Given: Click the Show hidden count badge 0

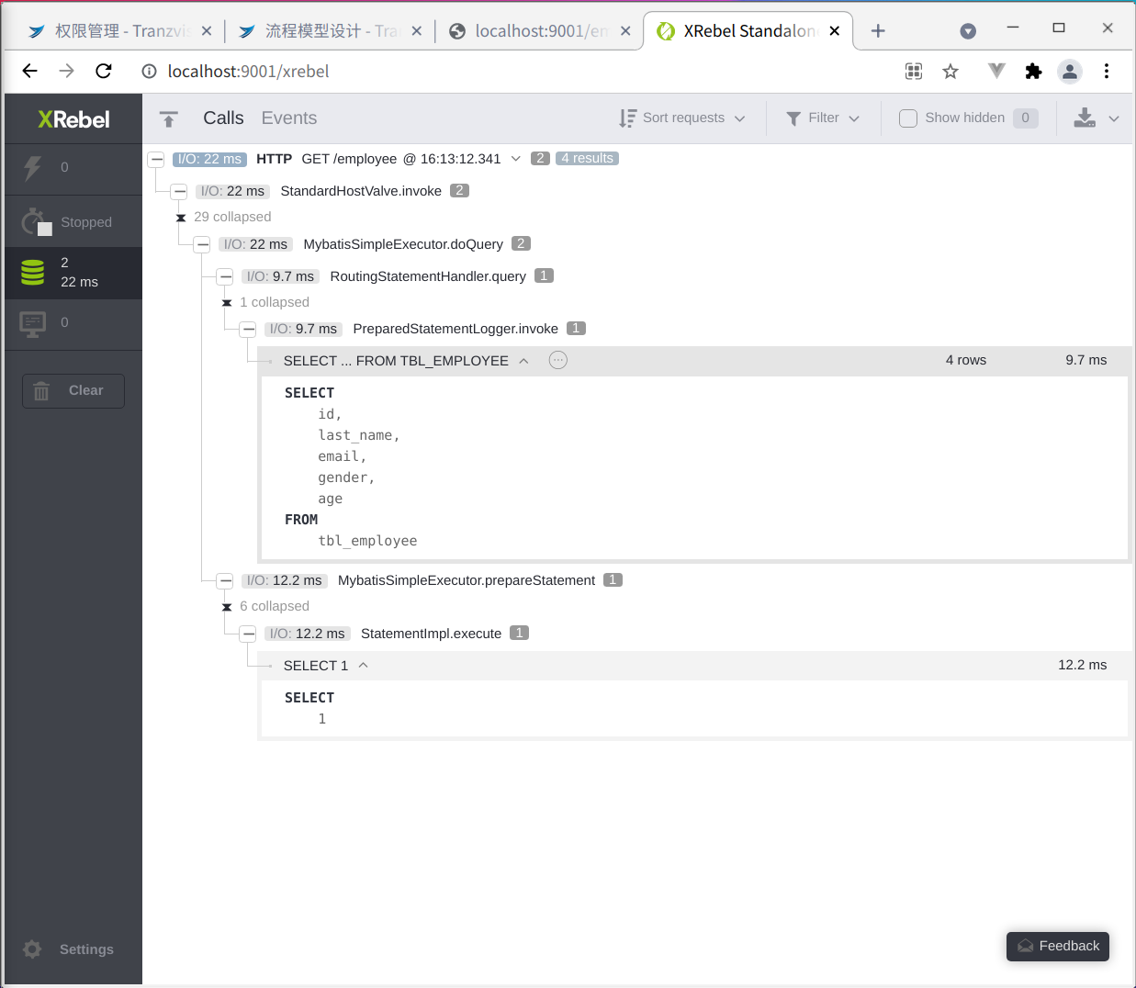Looking at the screenshot, I should 1026,118.
